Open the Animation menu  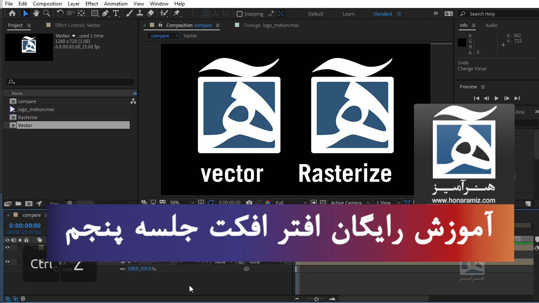115,4
